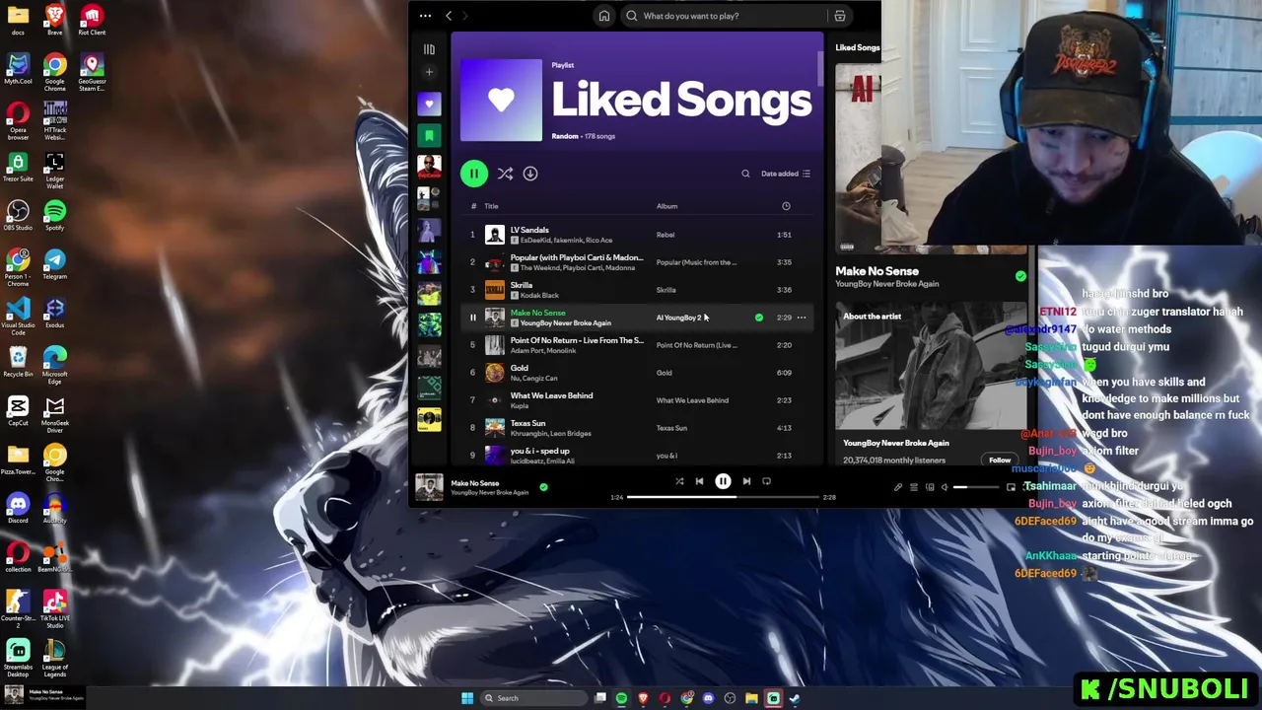The width and height of the screenshot is (1262, 710).
Task: Skip to previous track
Action: tap(699, 481)
